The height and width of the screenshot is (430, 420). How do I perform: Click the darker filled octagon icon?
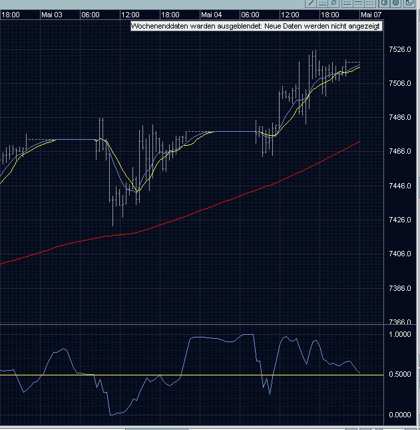coord(395,3)
